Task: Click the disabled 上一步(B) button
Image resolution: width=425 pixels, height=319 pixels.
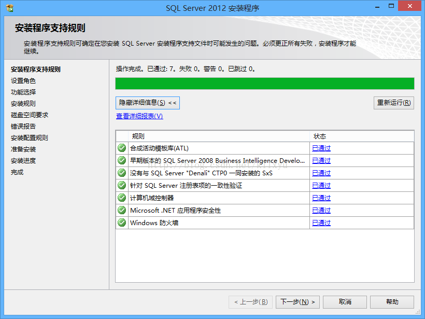Action: tap(251, 302)
